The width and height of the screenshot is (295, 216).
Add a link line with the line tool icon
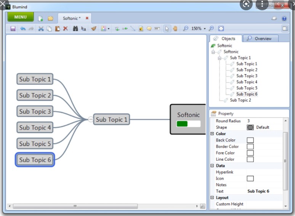[x=133, y=29]
